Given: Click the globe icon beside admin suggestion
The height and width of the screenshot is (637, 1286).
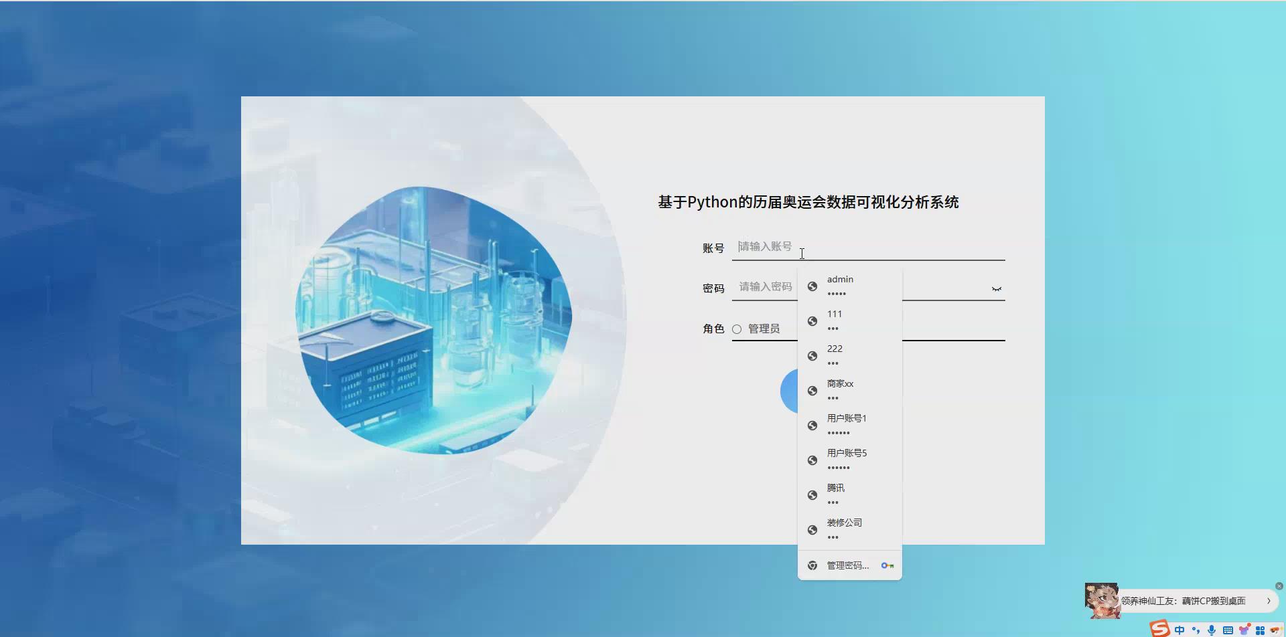Looking at the screenshot, I should [812, 286].
